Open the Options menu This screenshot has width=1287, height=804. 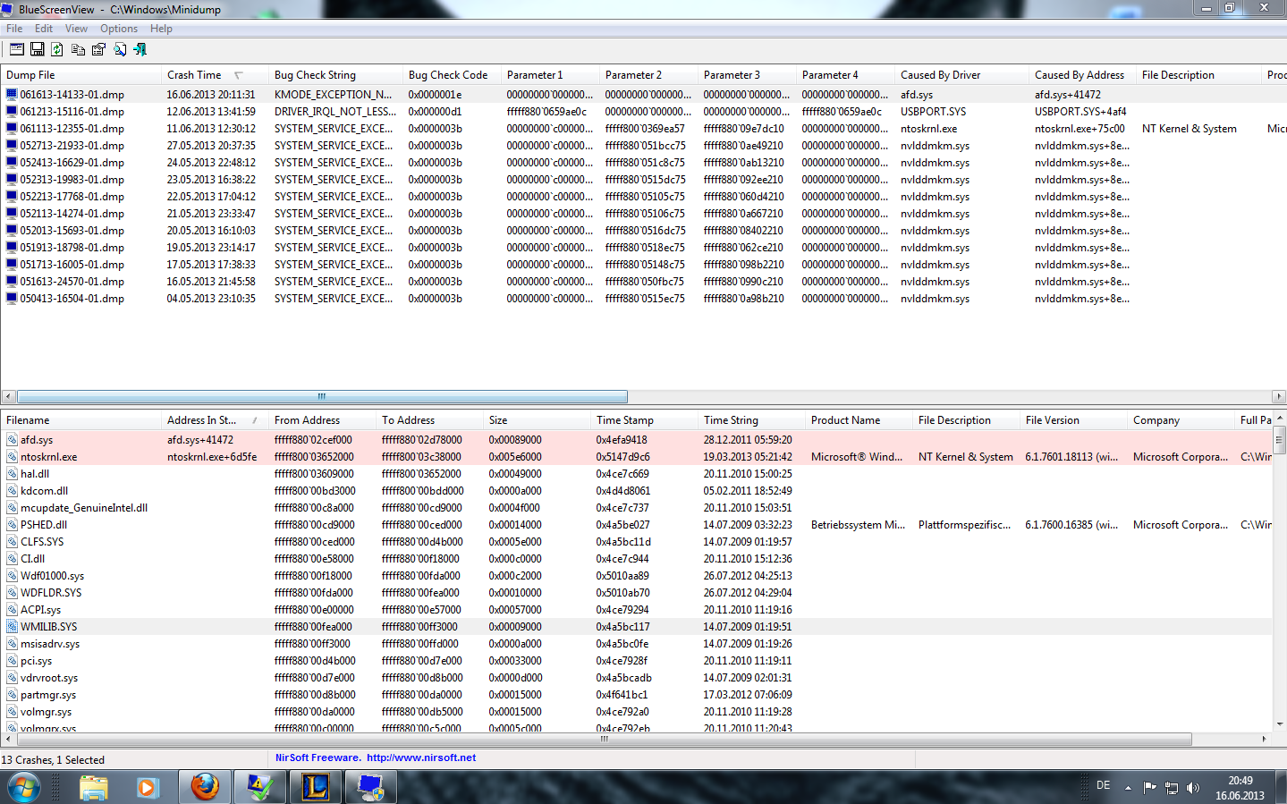119,29
